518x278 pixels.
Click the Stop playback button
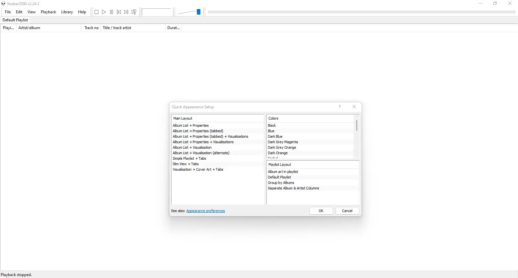pos(96,12)
